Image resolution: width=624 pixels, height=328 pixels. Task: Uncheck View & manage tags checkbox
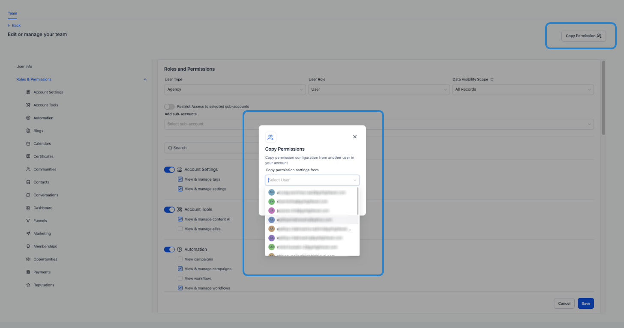pyautogui.click(x=180, y=179)
